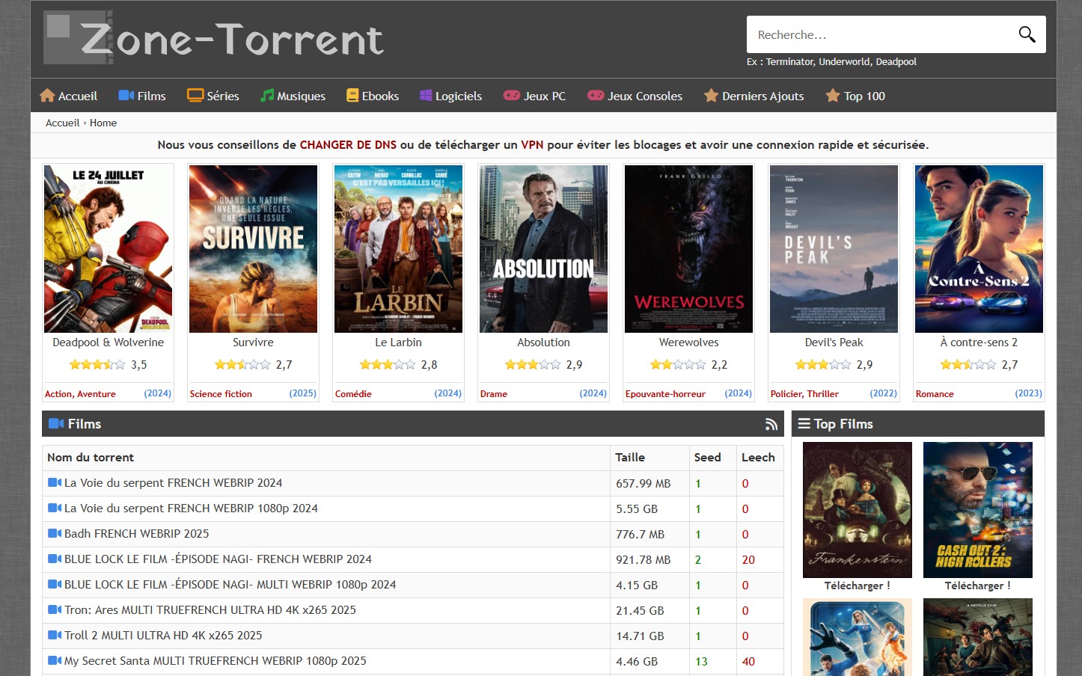Viewport: 1082px width, 676px height.
Task: Click Télécharger under Cash Out 2 poster
Action: pyautogui.click(x=977, y=586)
